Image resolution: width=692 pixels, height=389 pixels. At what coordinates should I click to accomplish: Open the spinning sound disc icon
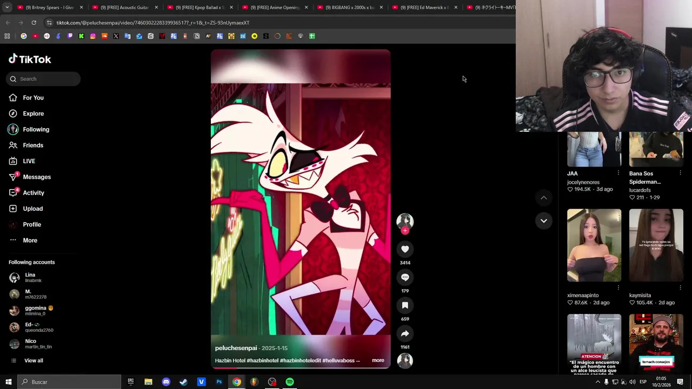coord(405,360)
